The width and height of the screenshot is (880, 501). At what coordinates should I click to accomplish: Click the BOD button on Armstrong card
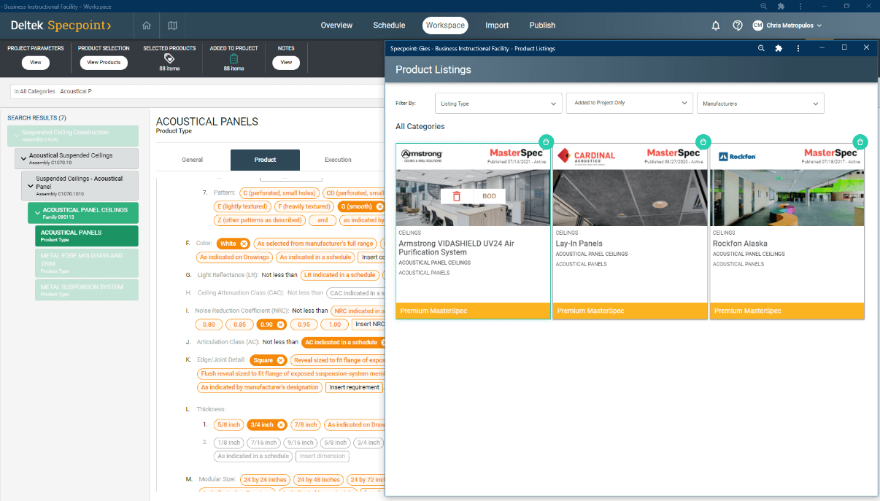489,196
